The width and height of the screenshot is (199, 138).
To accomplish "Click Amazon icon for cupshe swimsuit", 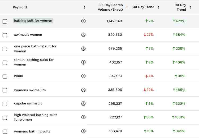I will pos(83,103).
